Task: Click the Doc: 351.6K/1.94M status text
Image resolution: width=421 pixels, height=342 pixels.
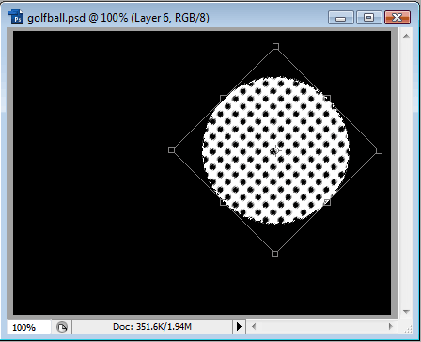Action: (x=152, y=327)
